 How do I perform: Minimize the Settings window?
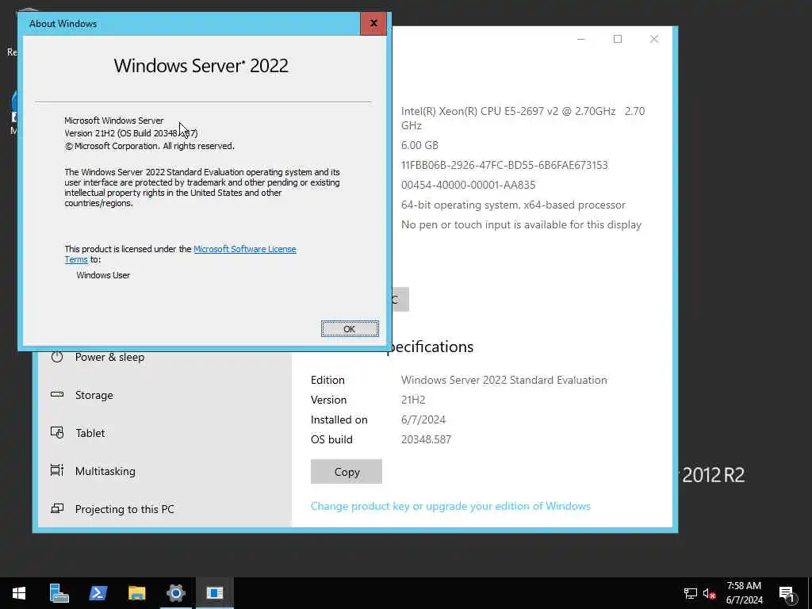581,40
